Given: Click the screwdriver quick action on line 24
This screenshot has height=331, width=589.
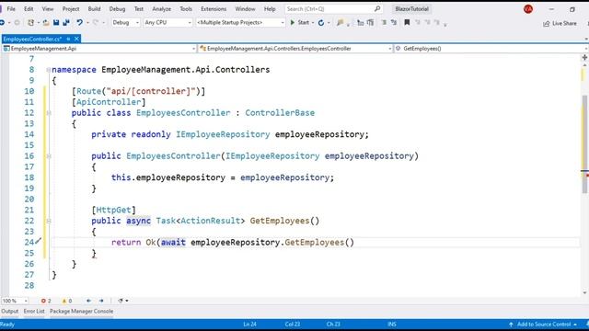Looking at the screenshot, I should click(x=38, y=242).
